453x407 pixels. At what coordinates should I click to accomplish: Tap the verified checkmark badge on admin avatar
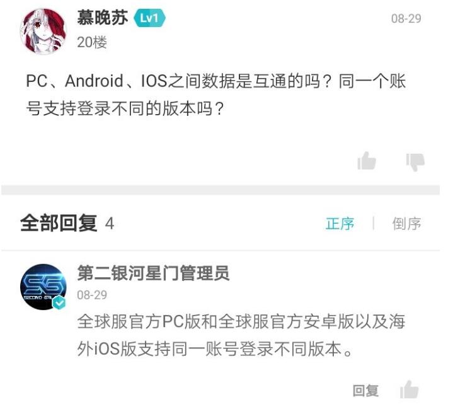click(59, 302)
